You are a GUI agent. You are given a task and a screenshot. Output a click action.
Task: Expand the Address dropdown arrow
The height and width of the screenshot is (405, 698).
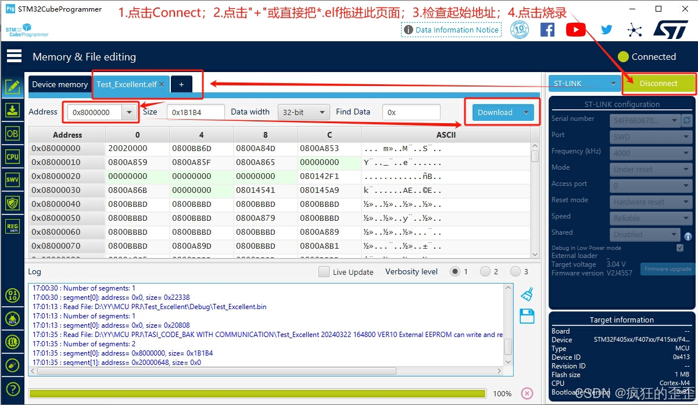[x=129, y=113]
